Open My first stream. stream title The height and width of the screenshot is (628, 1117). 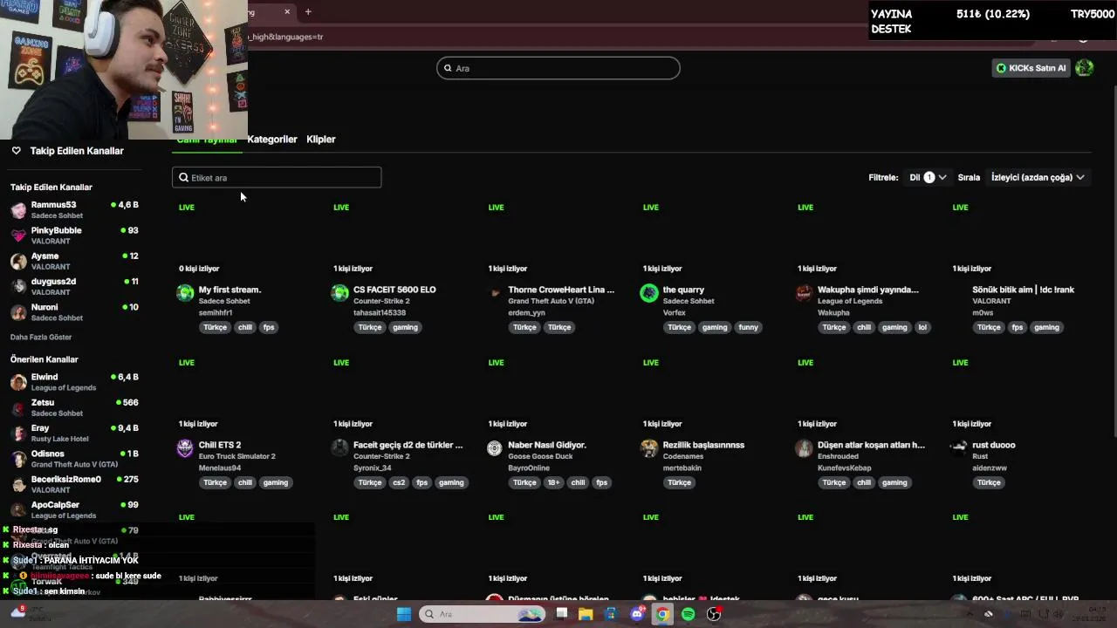pos(230,290)
